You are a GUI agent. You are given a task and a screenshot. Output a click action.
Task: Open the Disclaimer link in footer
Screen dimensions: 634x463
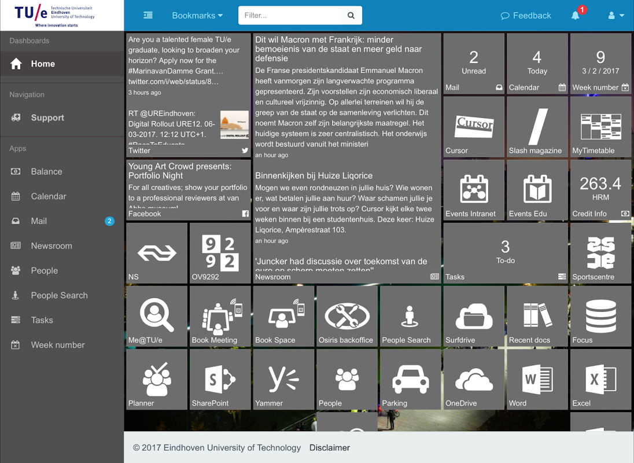[330, 447]
